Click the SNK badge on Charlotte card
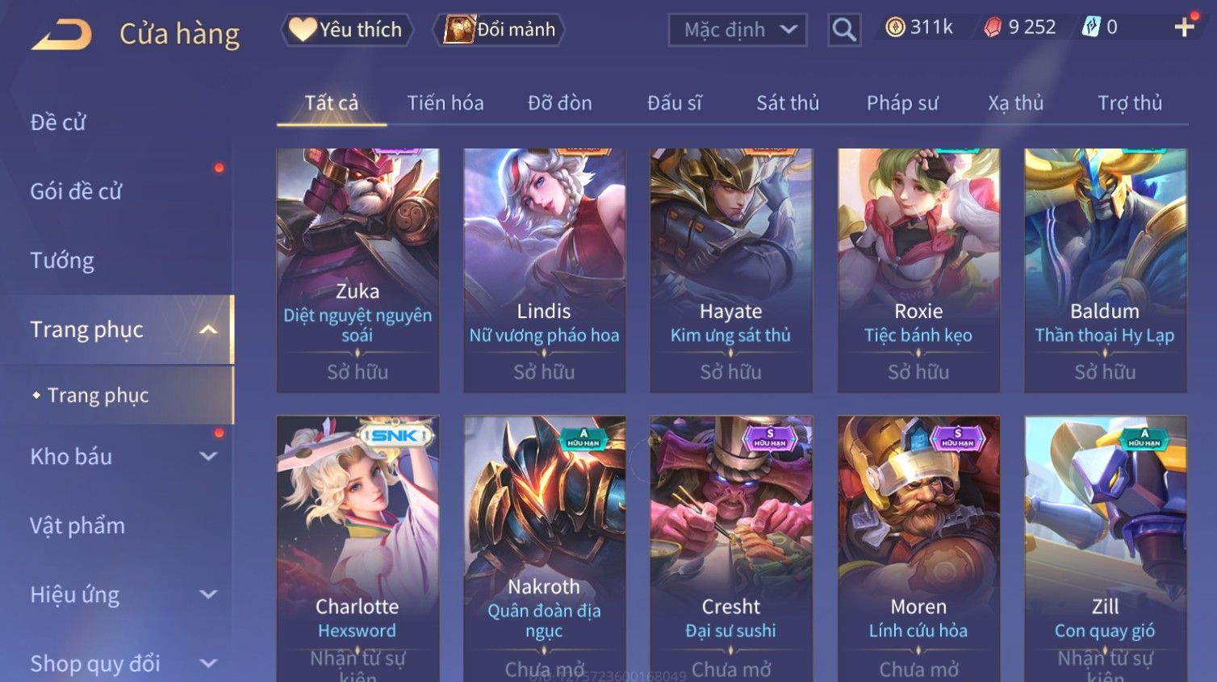 coord(395,436)
